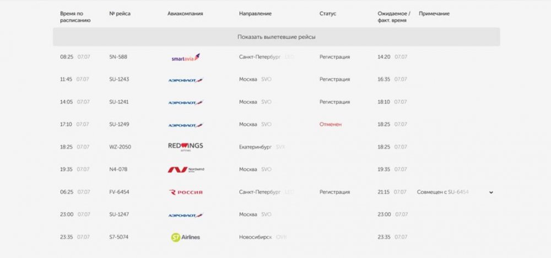Expand the FV-6454 codeshare note chevron
Screen dimensions: 551x258
(491, 193)
